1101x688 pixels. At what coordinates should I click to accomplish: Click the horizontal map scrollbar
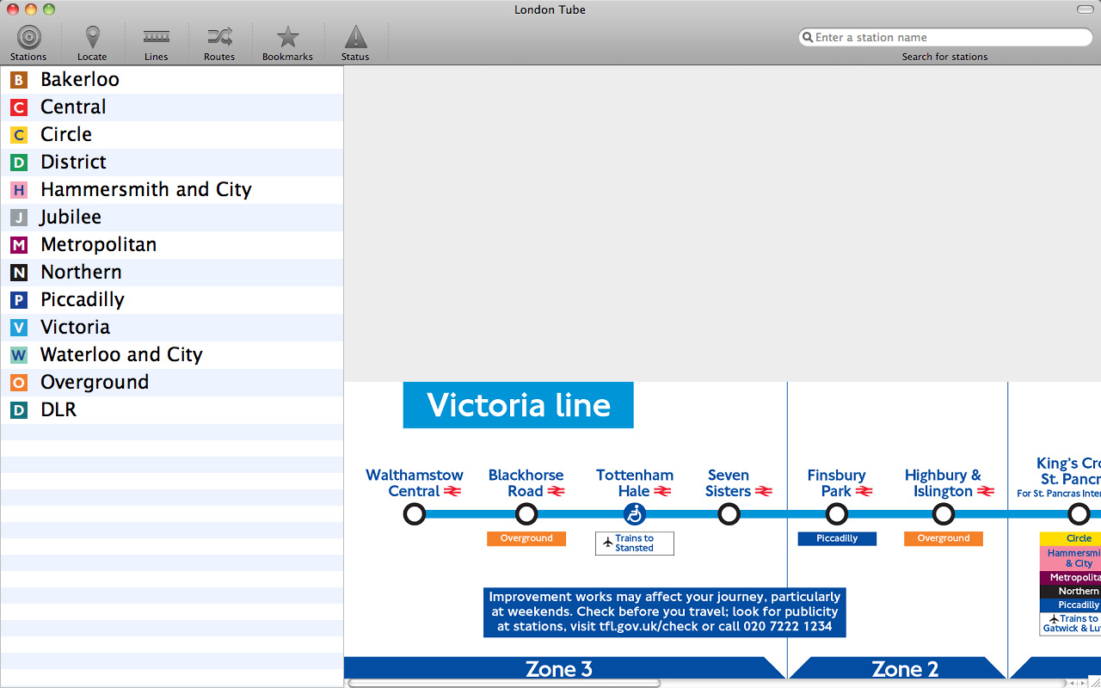[x=504, y=683]
